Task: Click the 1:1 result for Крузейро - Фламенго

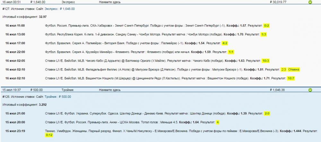Action: (231, 52)
